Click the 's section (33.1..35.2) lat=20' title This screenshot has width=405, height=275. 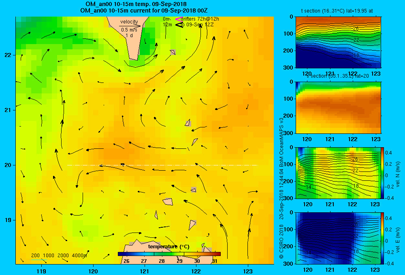[x=338, y=76]
